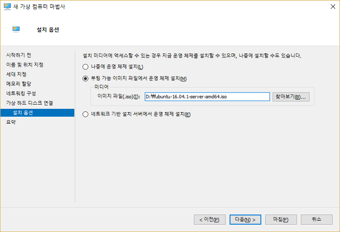Screen dimensions: 340x232
Task: Click the '이미지 파일(.iso)' label
Action: [119, 96]
